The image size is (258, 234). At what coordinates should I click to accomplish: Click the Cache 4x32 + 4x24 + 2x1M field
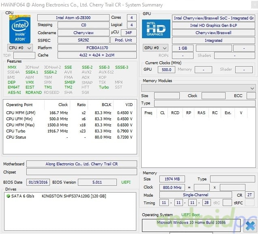pyautogui.click(x=97, y=55)
